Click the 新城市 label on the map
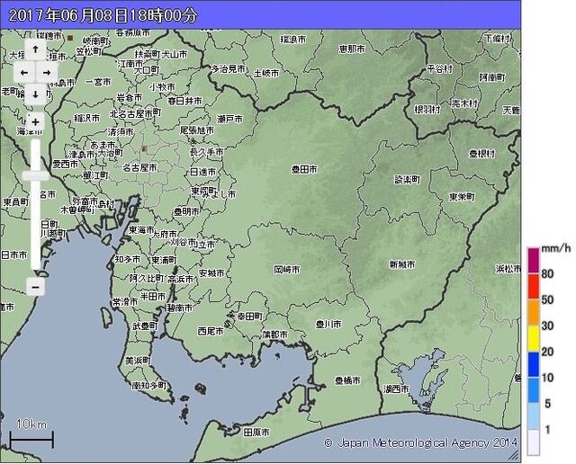 point(402,264)
